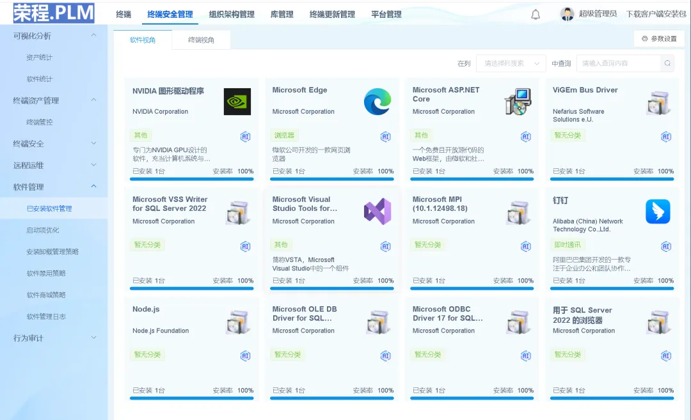Open 启动项优化 in the sidebar
This screenshot has height=420, width=691.
click(42, 230)
